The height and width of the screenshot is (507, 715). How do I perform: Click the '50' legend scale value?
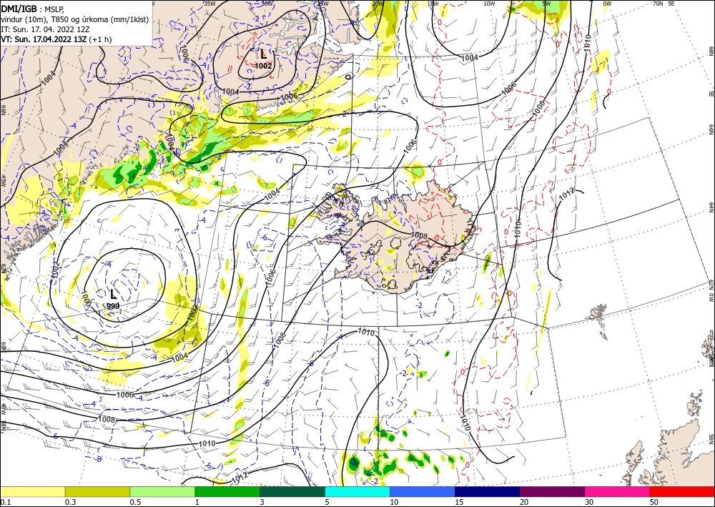point(654,502)
